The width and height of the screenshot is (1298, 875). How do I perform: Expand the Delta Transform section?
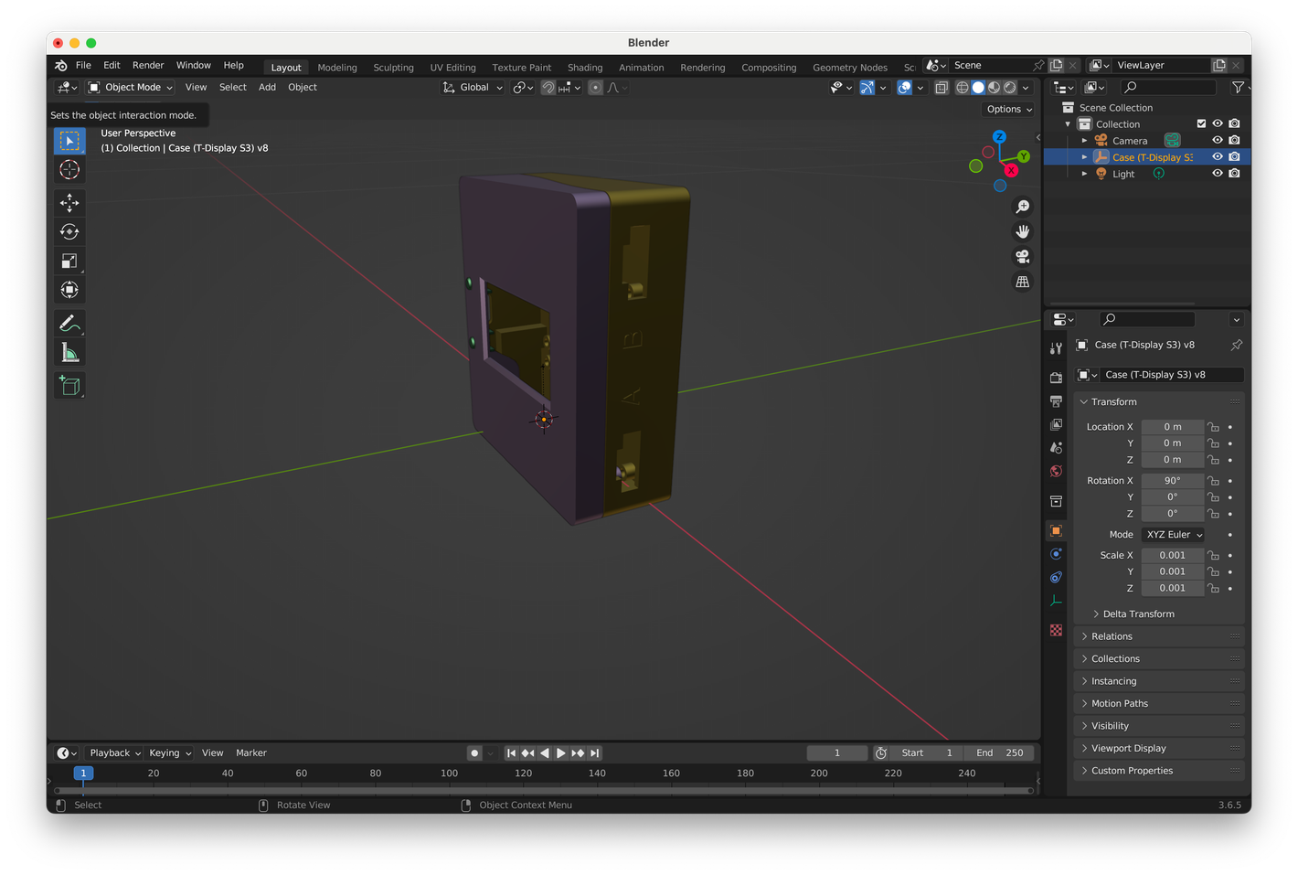click(1137, 614)
